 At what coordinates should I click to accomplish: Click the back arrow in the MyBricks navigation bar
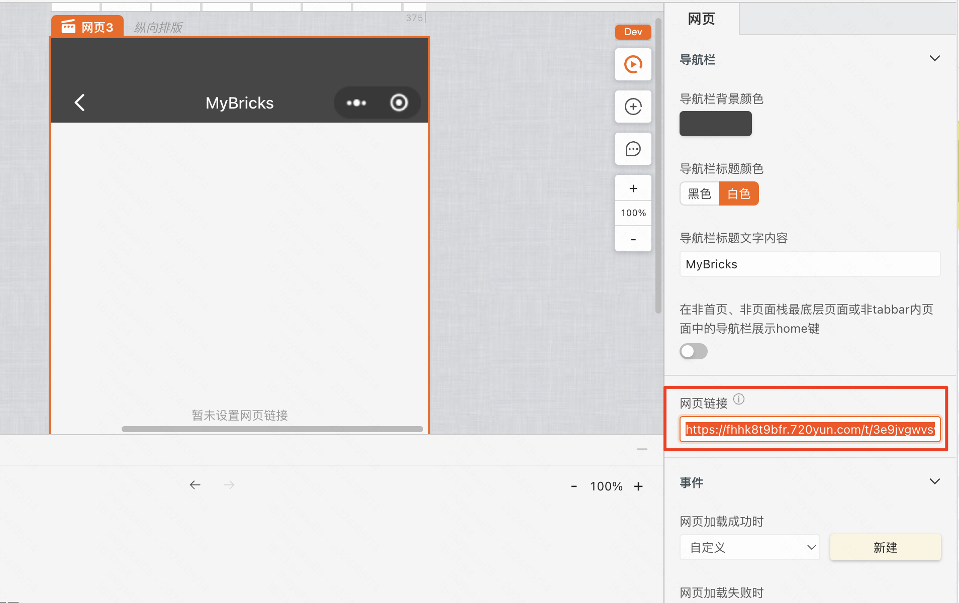coord(79,103)
